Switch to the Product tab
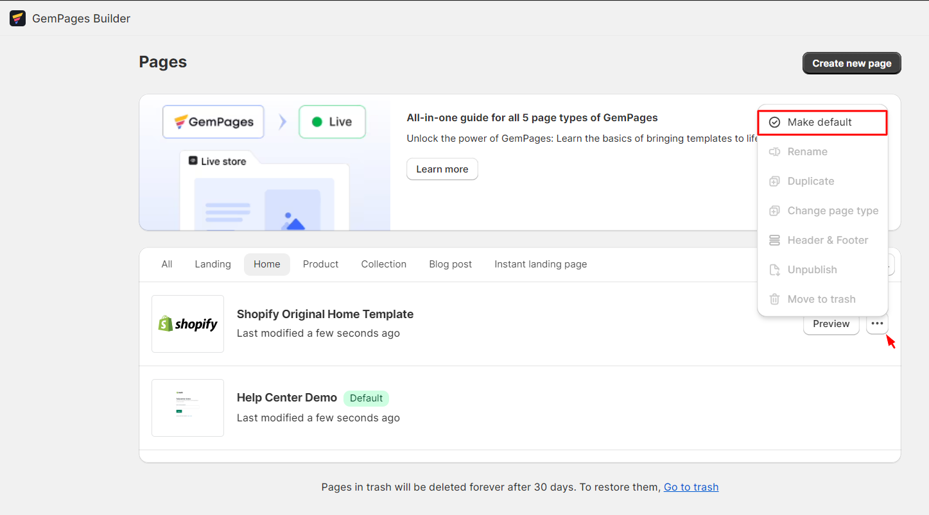 pyautogui.click(x=320, y=264)
